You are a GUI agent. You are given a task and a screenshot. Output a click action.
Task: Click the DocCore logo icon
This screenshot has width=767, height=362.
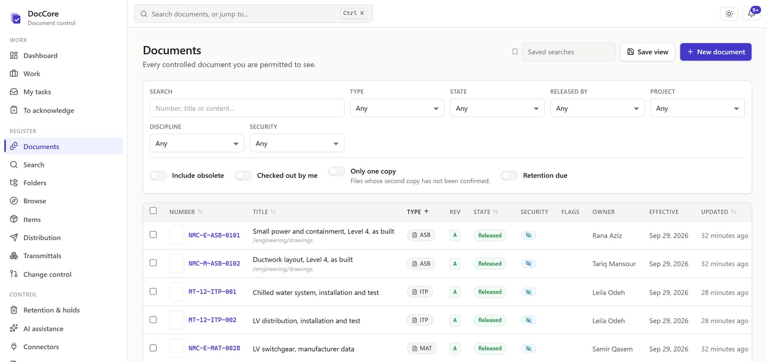(x=16, y=18)
